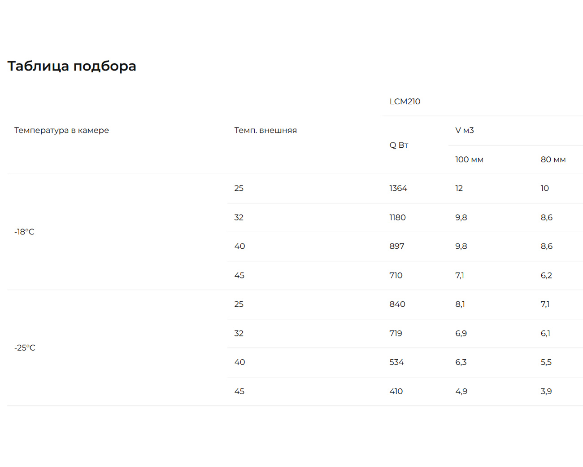Image resolution: width=583 pixels, height=467 pixels.
Task: Click the 410 power value cell
Action: [396, 391]
